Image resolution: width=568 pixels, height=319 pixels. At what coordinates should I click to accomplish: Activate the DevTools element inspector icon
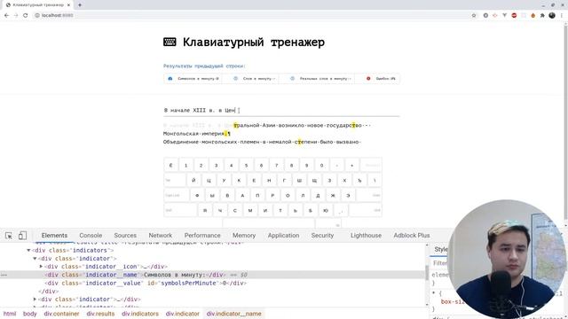[9, 236]
